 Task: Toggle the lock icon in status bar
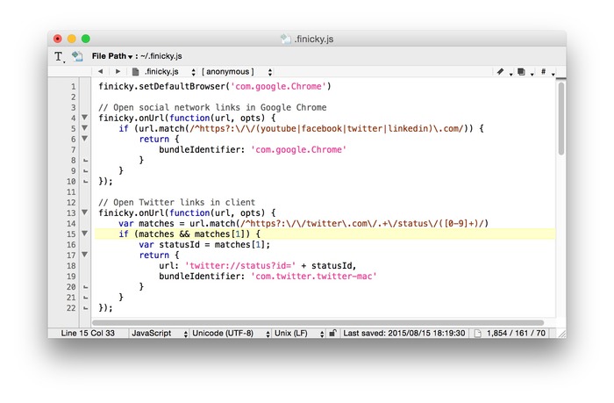tap(332, 334)
